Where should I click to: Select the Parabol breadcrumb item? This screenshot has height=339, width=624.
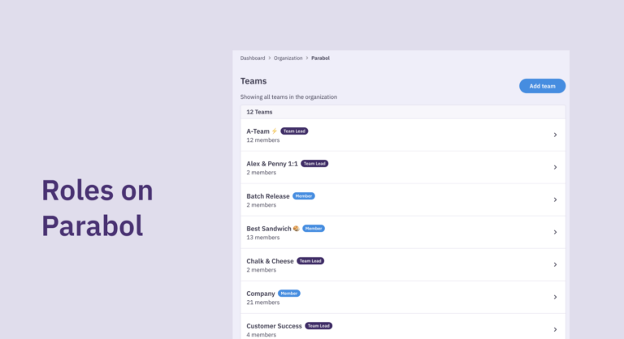[320, 58]
